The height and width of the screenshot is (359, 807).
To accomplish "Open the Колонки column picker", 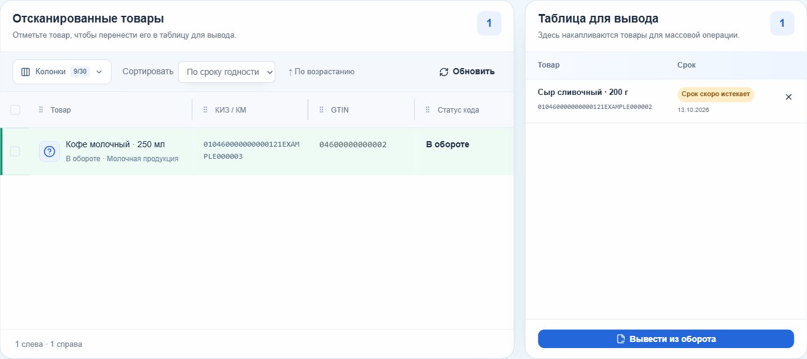I will [x=62, y=72].
